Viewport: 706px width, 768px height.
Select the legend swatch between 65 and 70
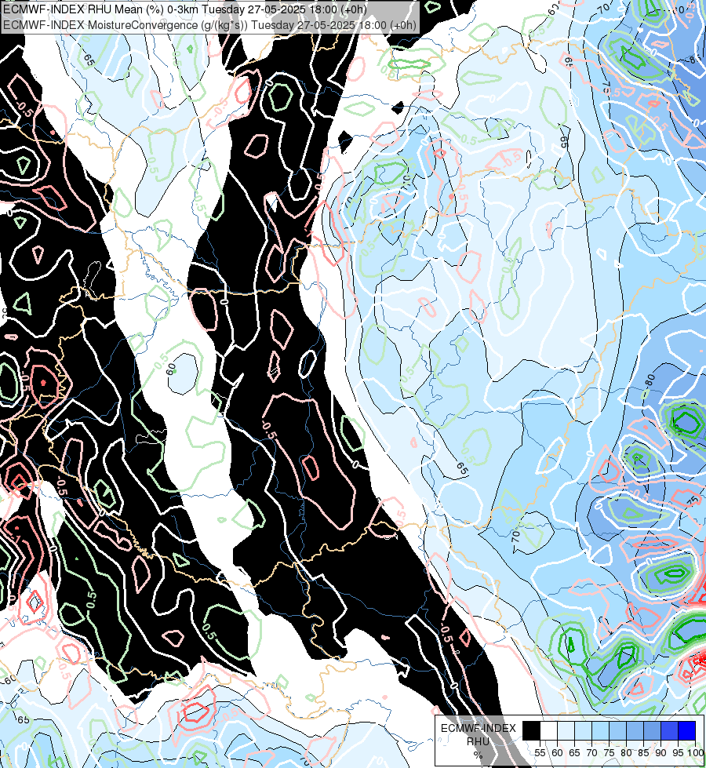(583, 731)
